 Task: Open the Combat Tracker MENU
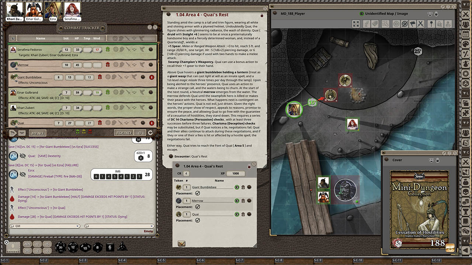tap(37, 133)
